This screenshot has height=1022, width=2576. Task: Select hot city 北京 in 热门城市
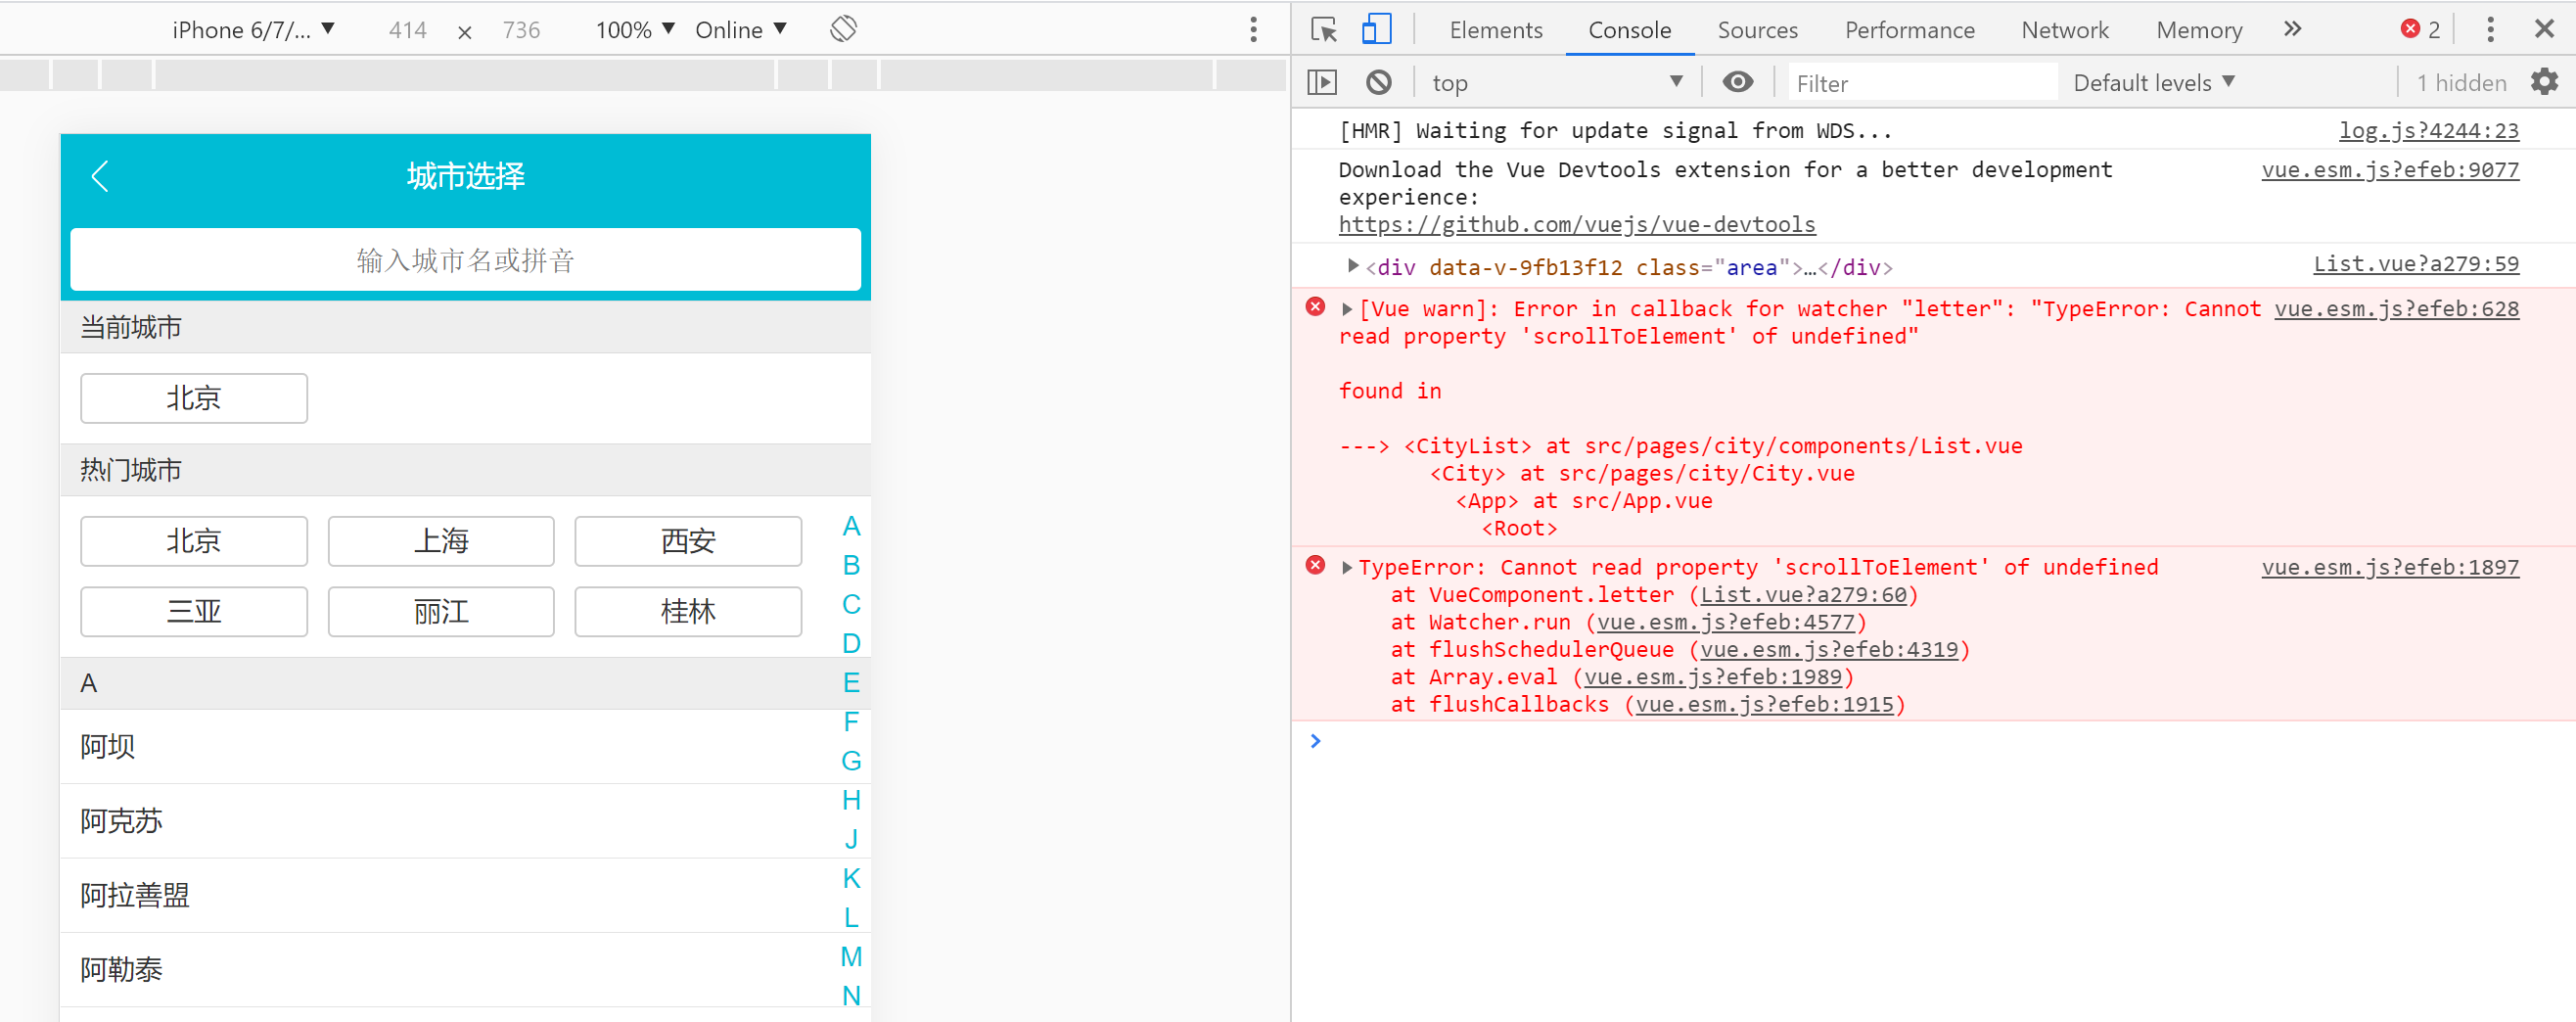193,541
